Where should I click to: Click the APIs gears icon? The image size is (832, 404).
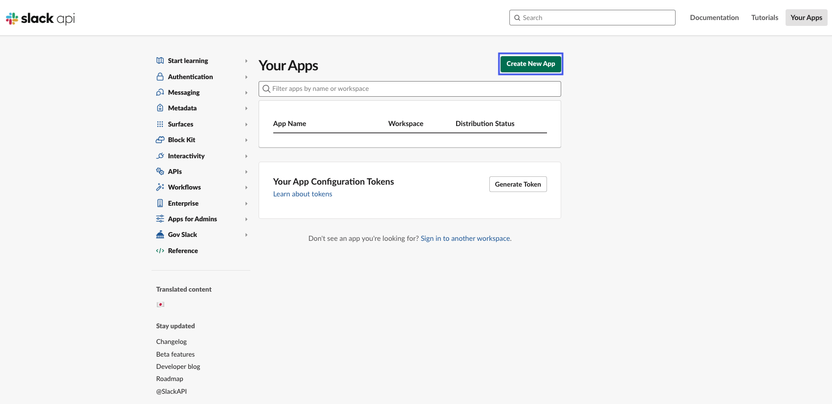coord(160,171)
